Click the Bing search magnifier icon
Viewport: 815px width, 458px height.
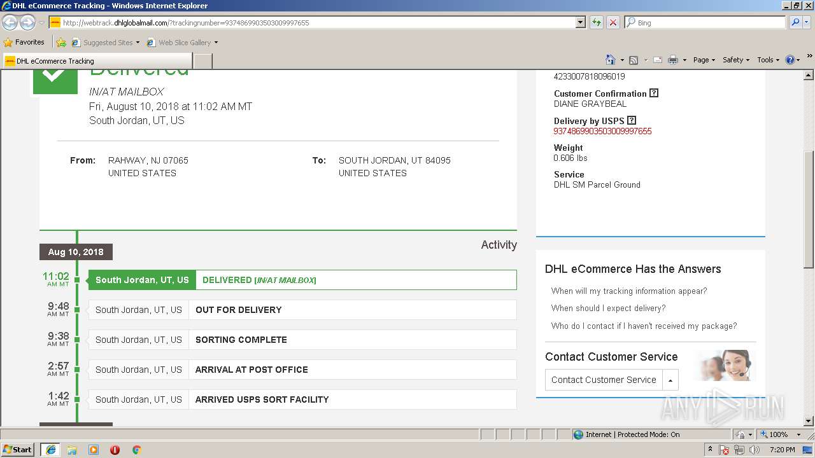click(795, 22)
